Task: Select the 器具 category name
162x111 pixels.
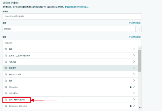Action: tap(11, 49)
